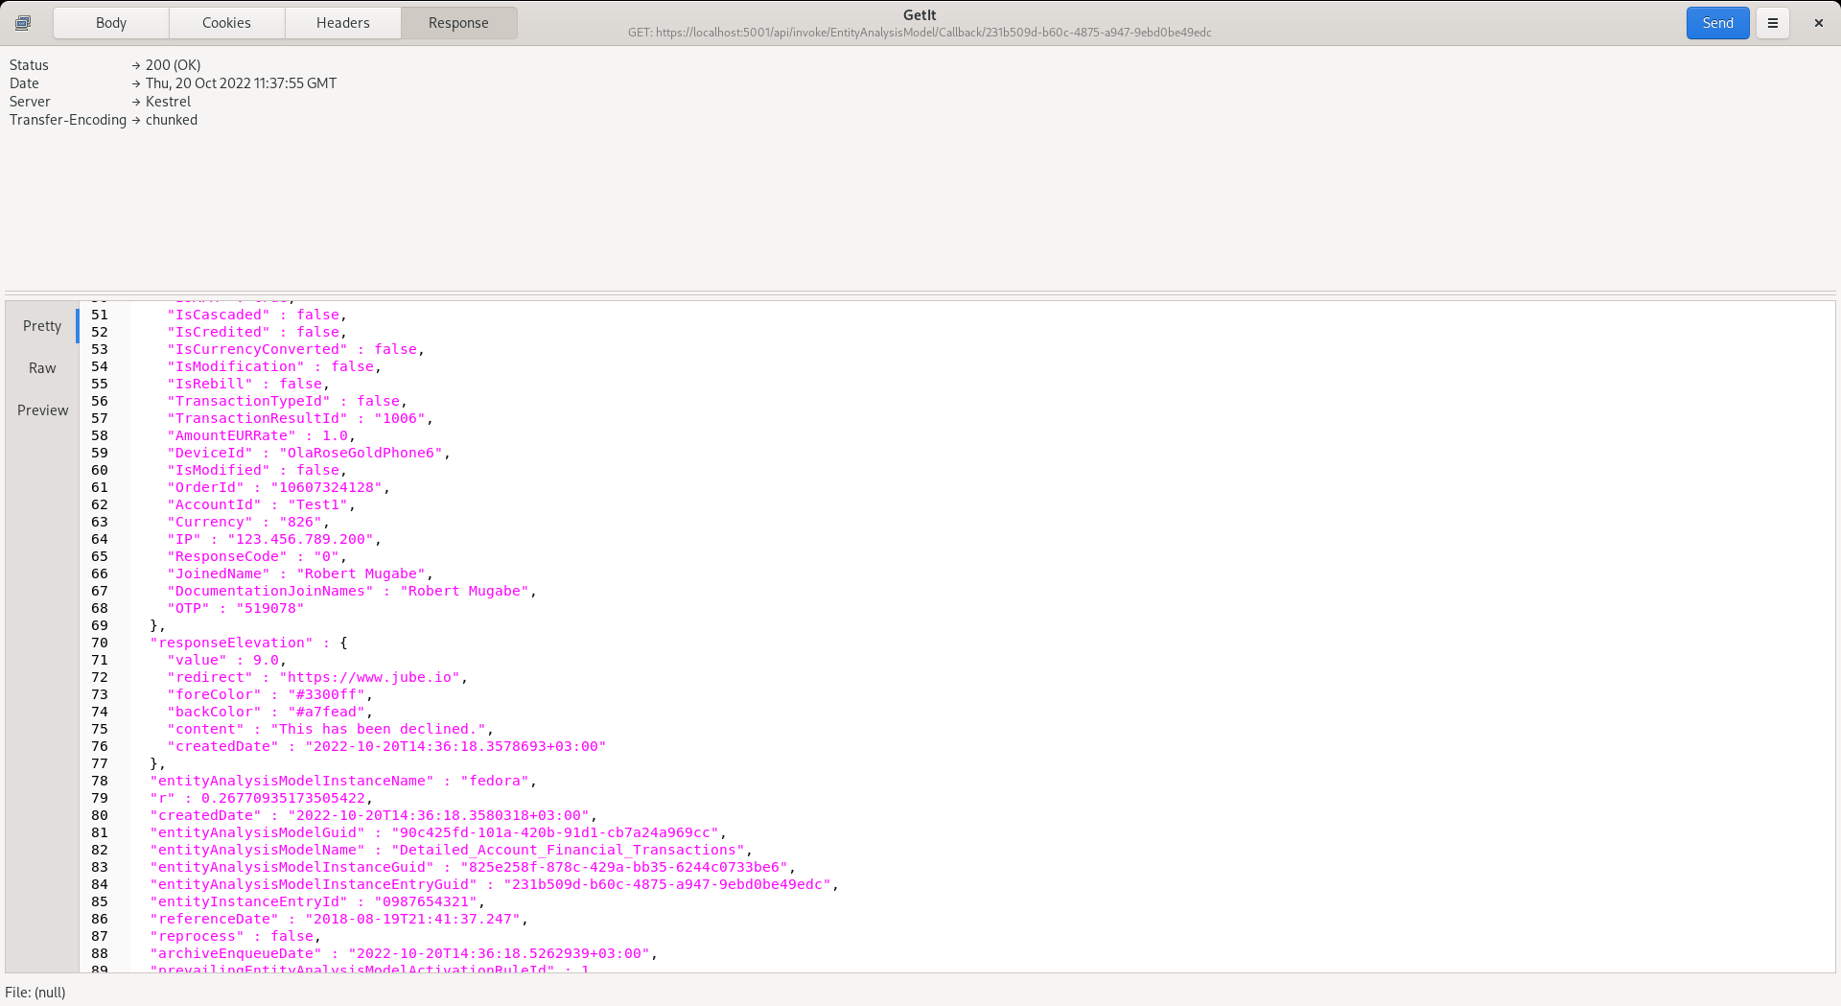
Task: Click the "entityAnalysisModelInstanceEntryGuid" key
Action: click(x=314, y=884)
